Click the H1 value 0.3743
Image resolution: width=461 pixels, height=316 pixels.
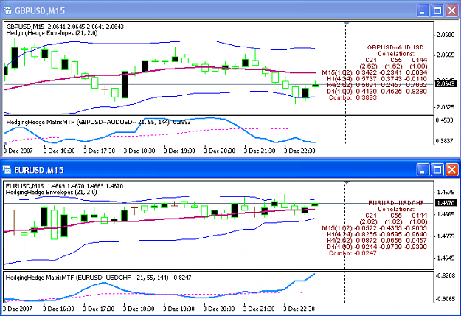click(x=392, y=79)
